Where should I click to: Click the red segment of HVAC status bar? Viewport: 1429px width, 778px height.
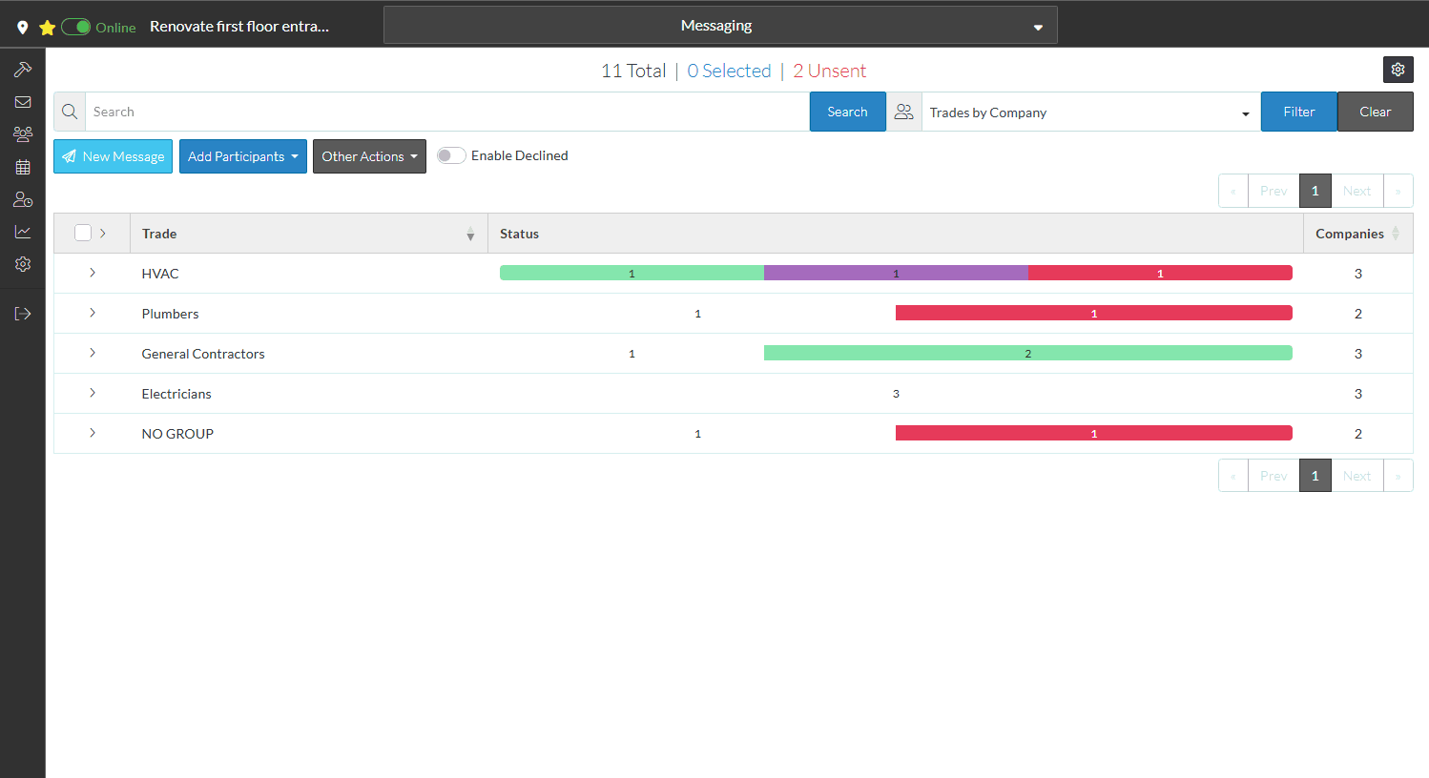point(1160,273)
